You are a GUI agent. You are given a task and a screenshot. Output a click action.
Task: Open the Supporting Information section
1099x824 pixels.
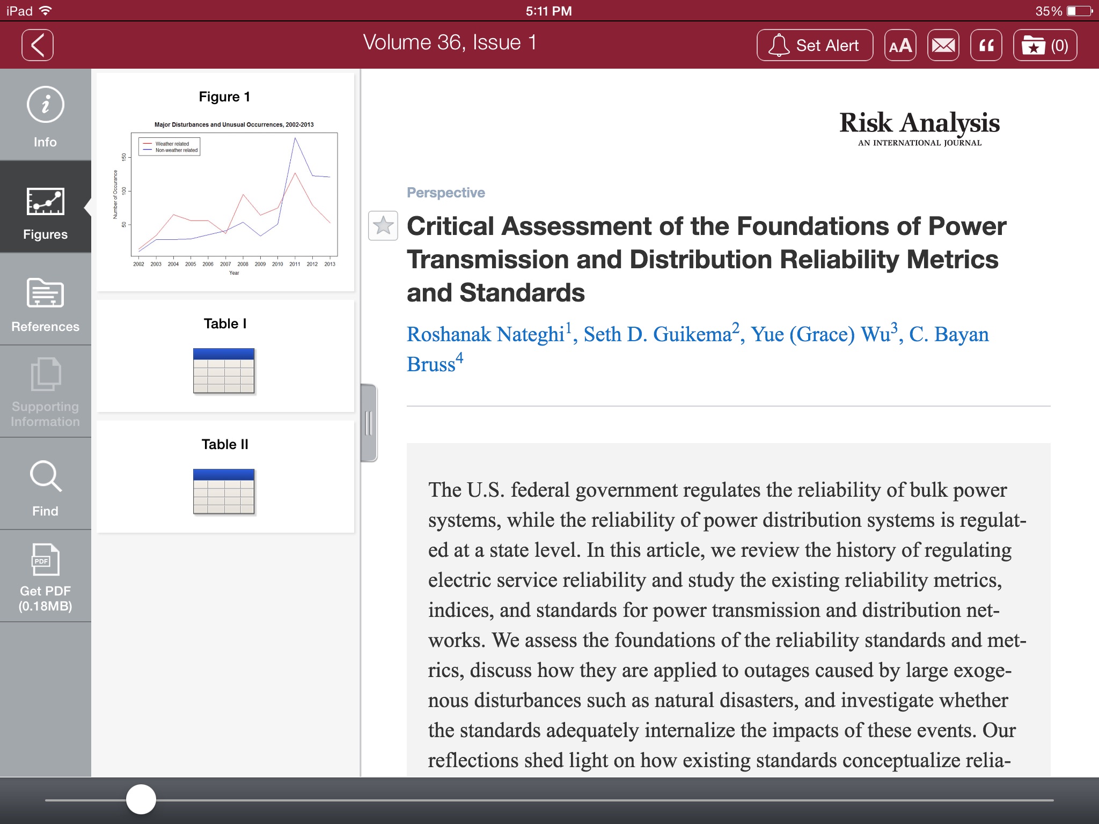45,392
